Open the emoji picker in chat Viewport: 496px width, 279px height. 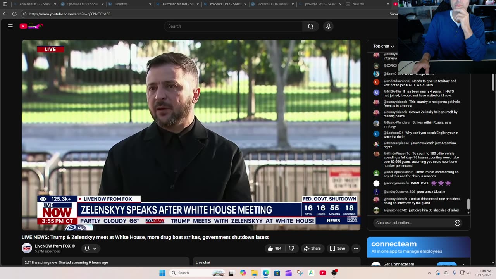tap(457, 223)
